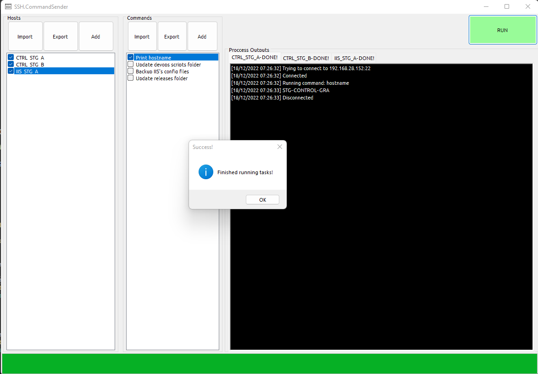538x374 pixels.
Task: Enable the Update devops scripts folder checkbox
Action: (x=130, y=64)
